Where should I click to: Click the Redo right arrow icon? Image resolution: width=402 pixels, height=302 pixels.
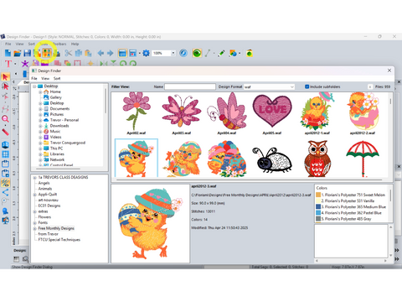(x=111, y=53)
